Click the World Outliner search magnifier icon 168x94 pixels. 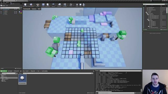tap(165, 4)
